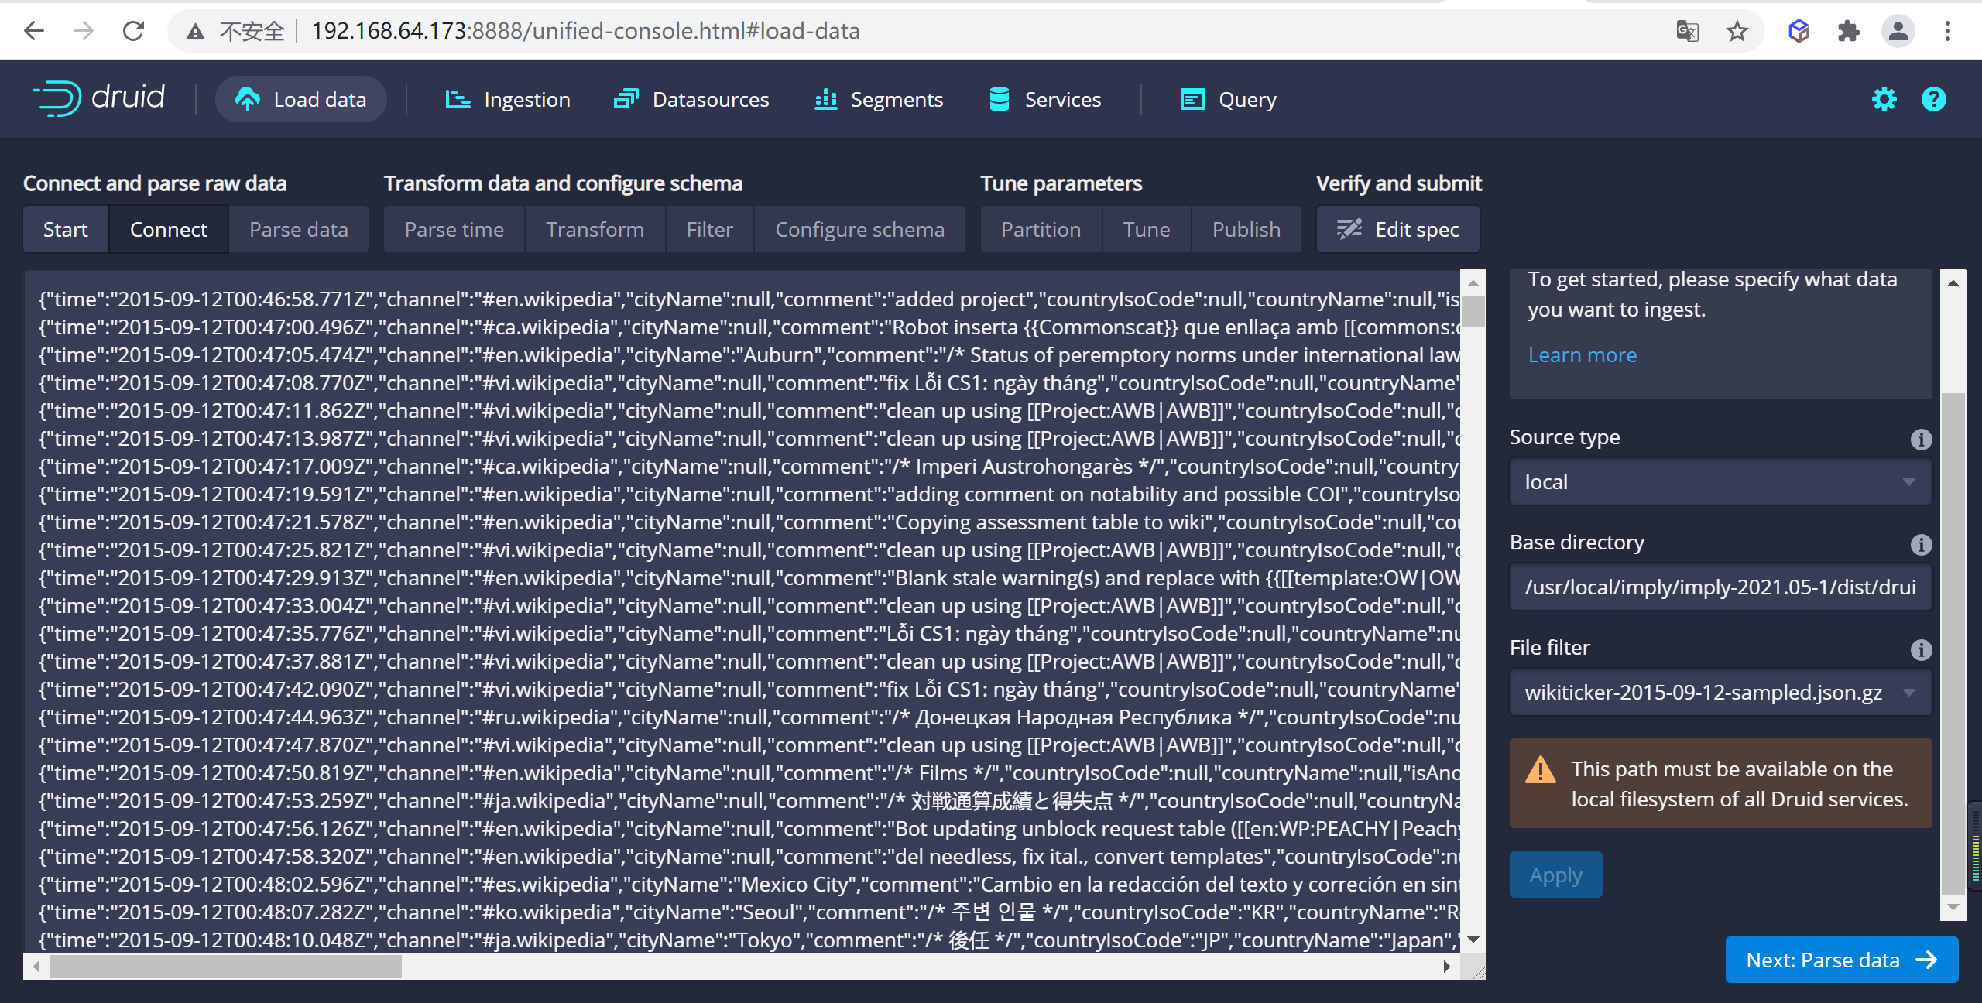Open the Ingestion view

click(x=508, y=99)
